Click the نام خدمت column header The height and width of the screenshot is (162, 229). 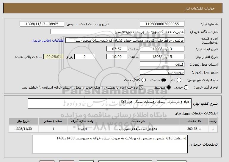[x=138, y=121]
